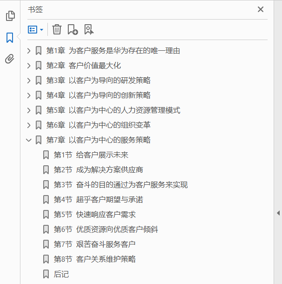282x284 pixels.
Task: Go to 第5章 以客户为中心的人力资源管理模式
Action: click(x=113, y=110)
